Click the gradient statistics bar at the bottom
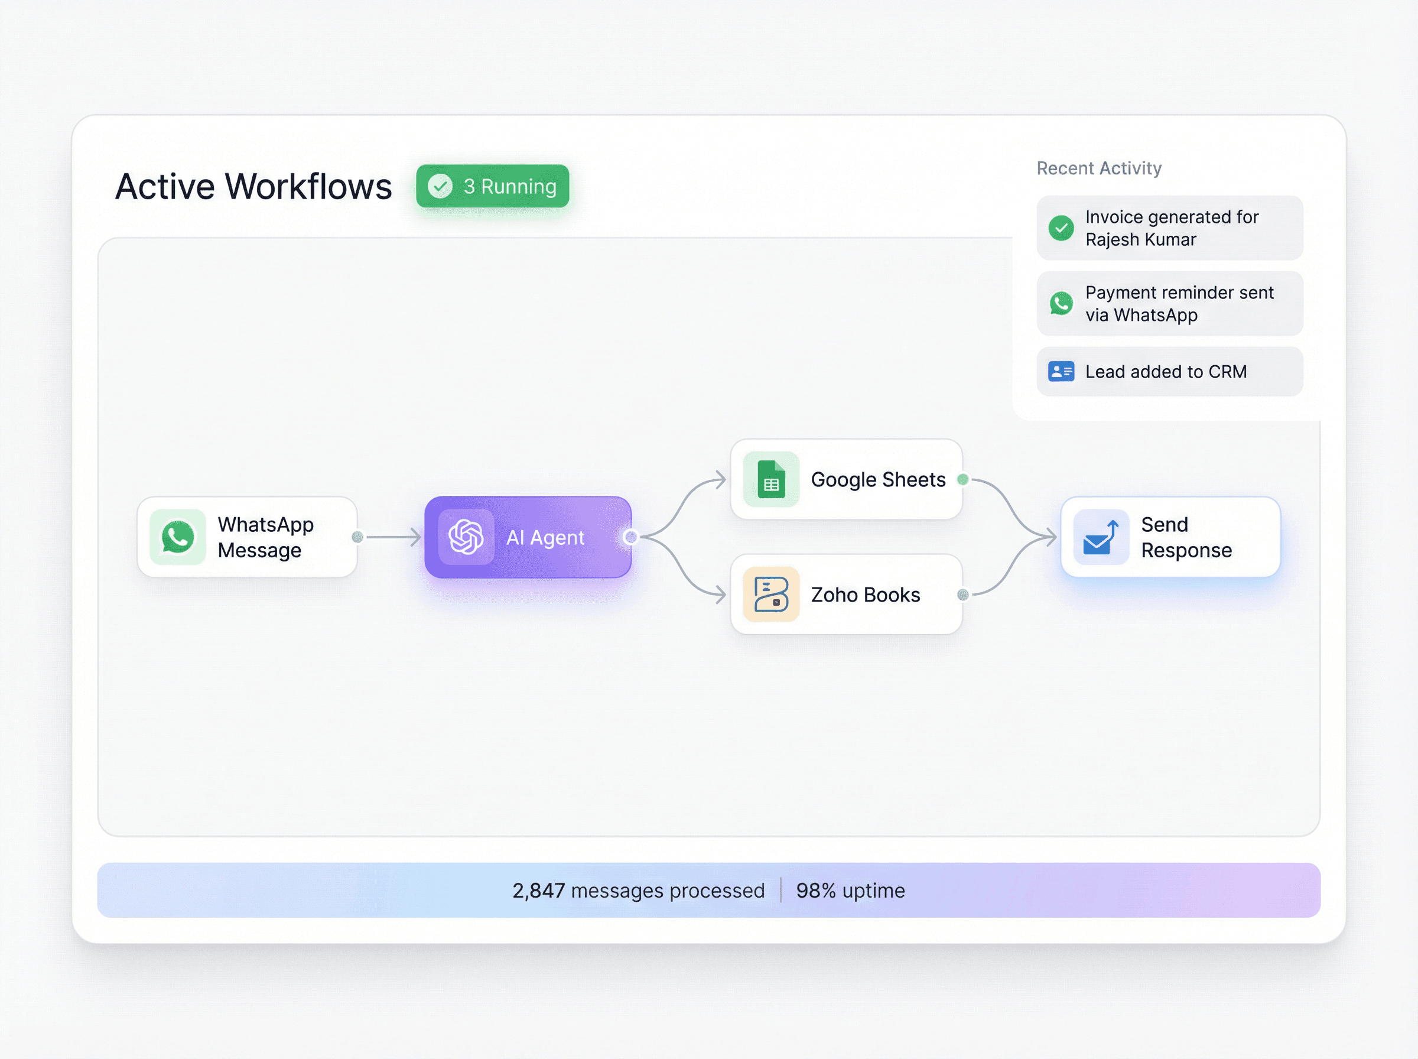The width and height of the screenshot is (1418, 1059). coord(708,891)
